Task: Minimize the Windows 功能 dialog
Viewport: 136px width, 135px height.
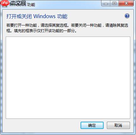Action: tap(106, 3)
